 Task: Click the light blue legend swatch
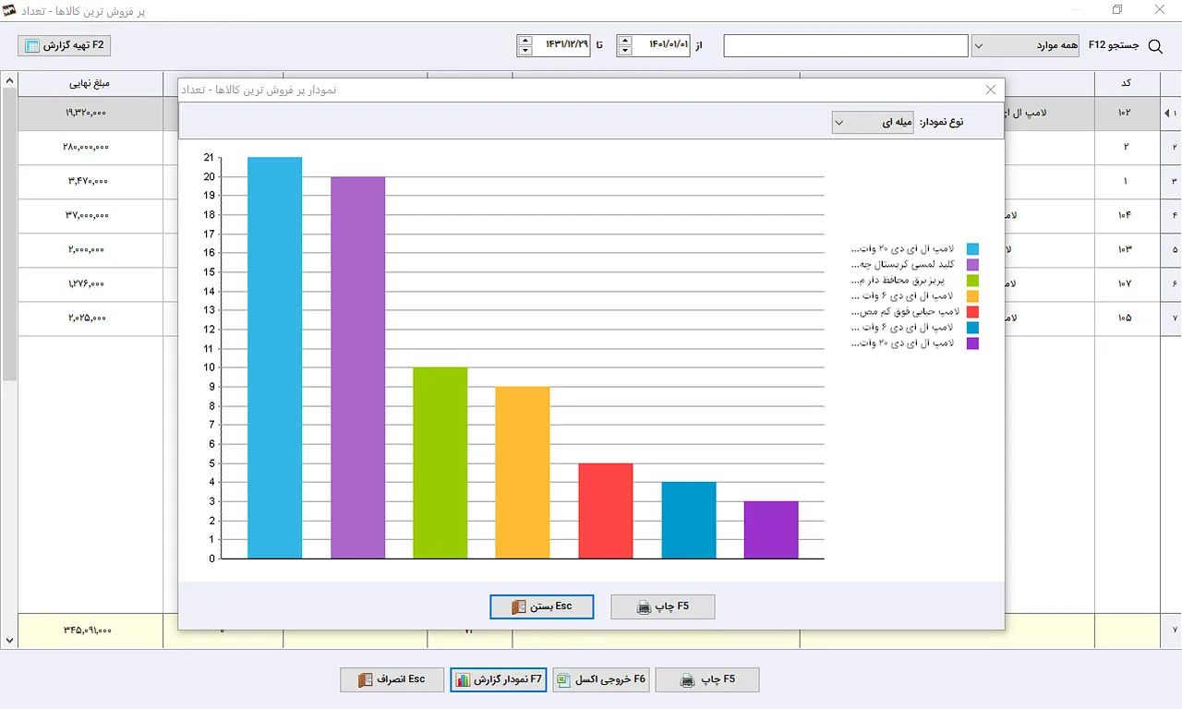(x=972, y=249)
